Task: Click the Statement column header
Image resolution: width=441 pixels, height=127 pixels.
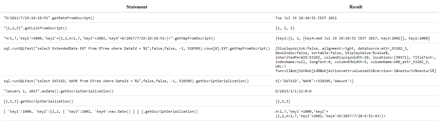Action: [x=137, y=7]
